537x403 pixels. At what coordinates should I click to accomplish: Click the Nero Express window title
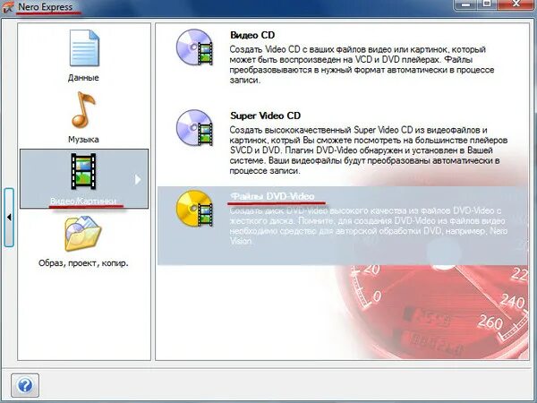46,7
